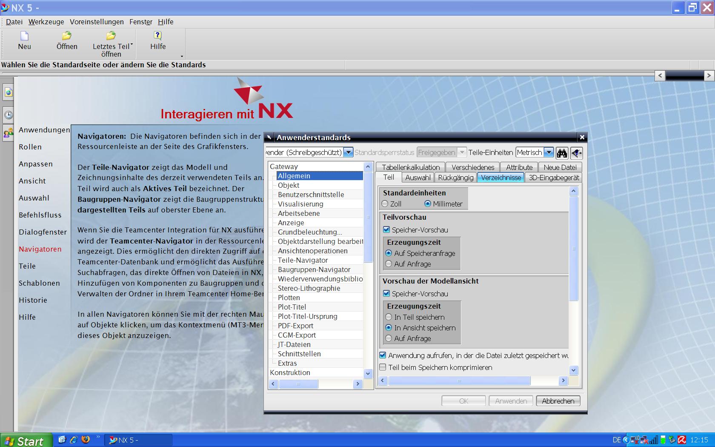Click the Anwenden button
Viewport: 715px width, 447px height.
511,401
